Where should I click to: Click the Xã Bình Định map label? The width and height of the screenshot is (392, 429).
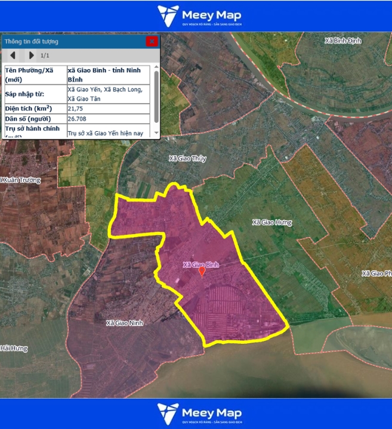[x=342, y=41]
